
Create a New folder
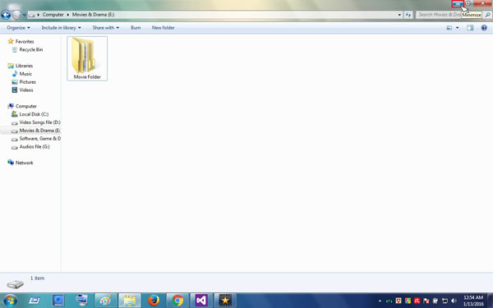pos(164,28)
